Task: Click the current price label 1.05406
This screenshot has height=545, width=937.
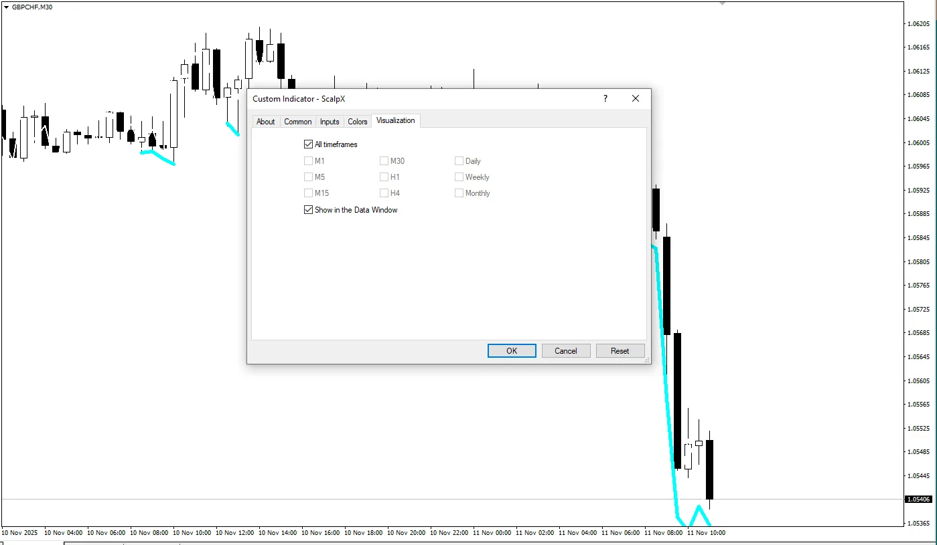Action: [x=918, y=500]
